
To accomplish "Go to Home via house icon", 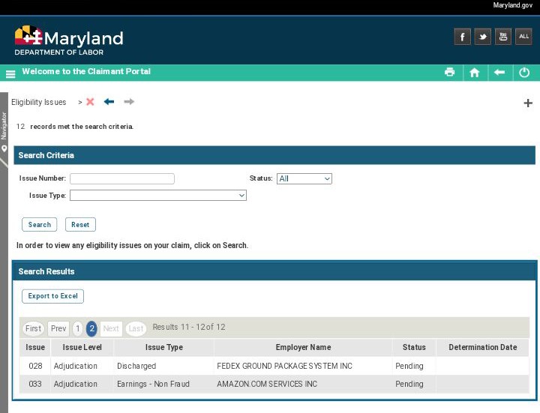I will coord(475,73).
